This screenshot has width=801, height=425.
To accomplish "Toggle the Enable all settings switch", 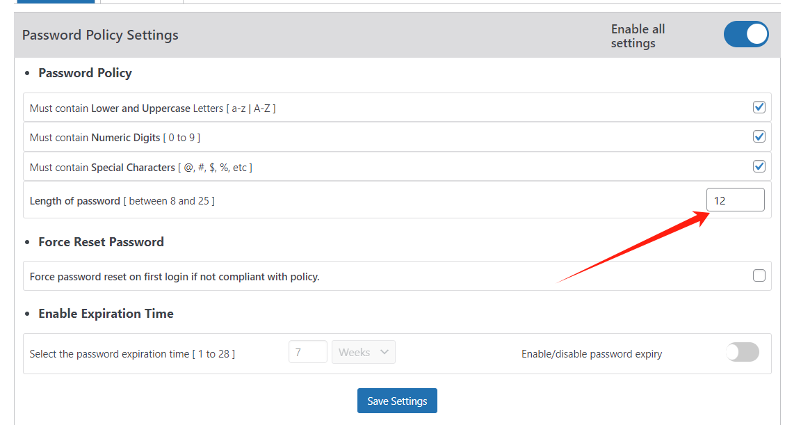I will point(746,34).
